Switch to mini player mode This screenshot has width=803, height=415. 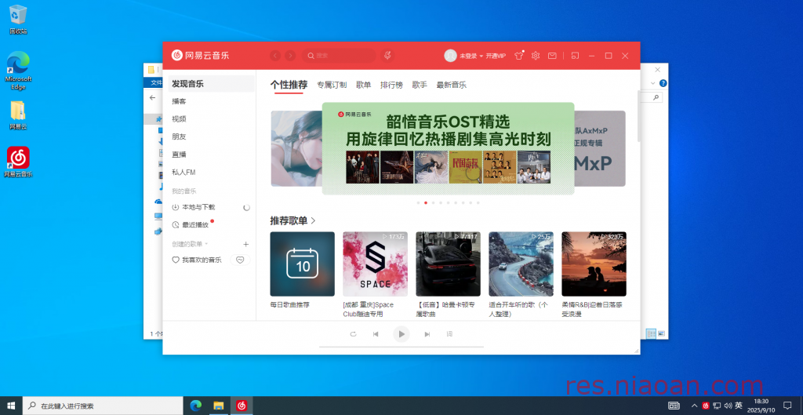click(x=575, y=56)
